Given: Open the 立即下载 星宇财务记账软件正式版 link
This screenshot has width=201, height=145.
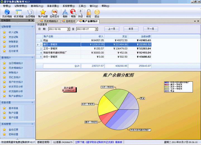Looking at the screenshot, I should (x=99, y=142).
